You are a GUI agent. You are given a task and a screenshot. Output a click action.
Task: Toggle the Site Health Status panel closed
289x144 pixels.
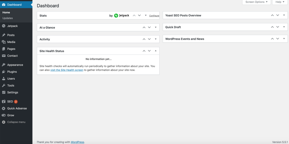click(156, 51)
